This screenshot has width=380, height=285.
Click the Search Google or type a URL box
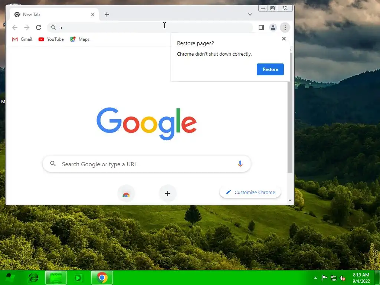[147, 164]
